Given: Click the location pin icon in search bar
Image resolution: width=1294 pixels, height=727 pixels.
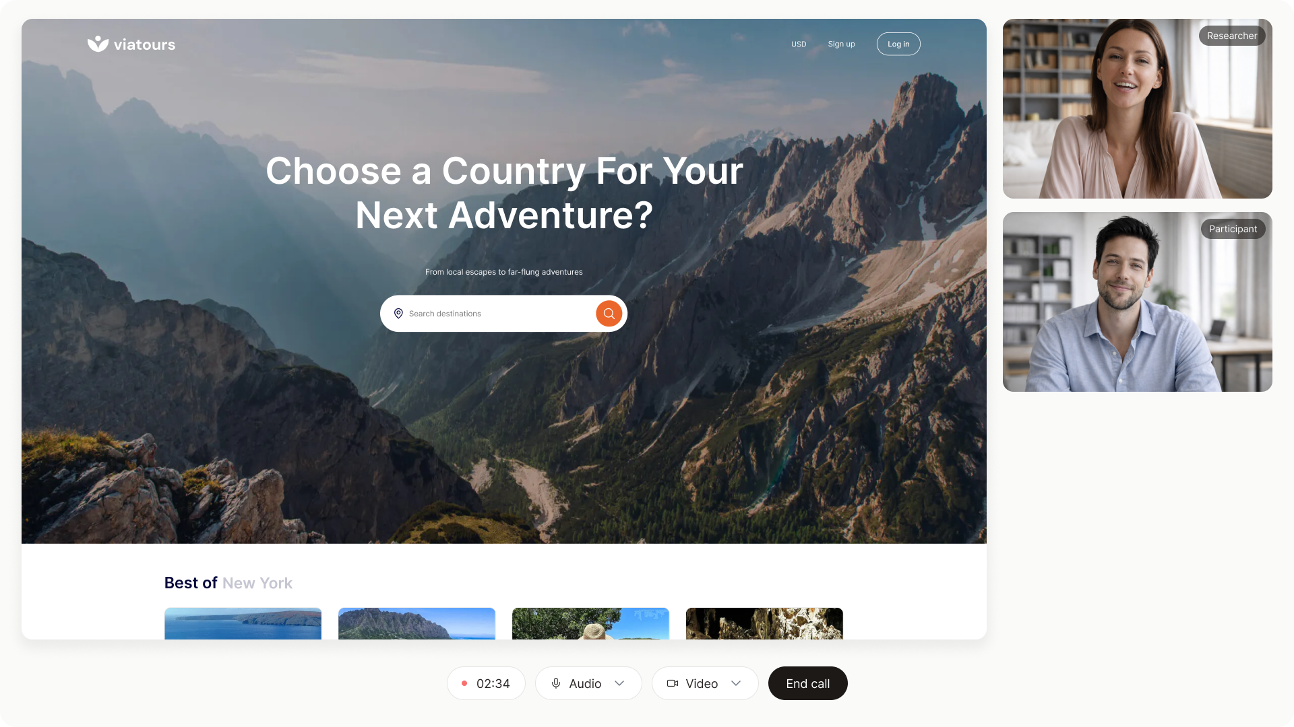Looking at the screenshot, I should (x=398, y=314).
